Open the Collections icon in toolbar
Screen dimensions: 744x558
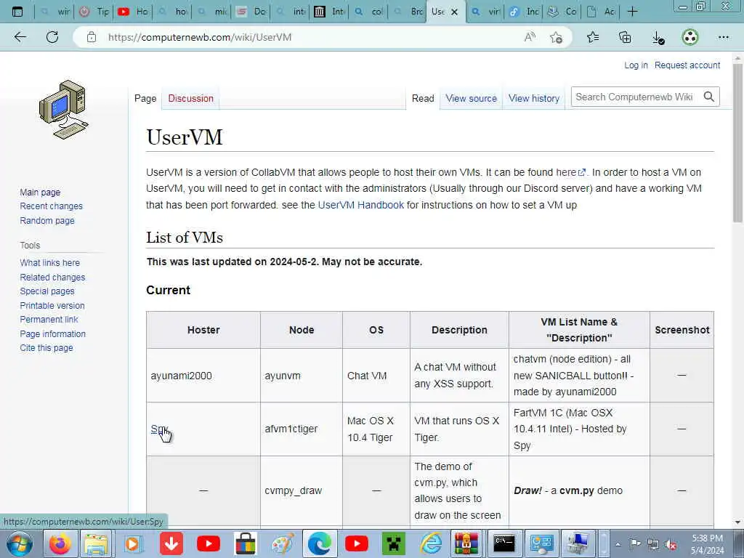[x=625, y=37]
